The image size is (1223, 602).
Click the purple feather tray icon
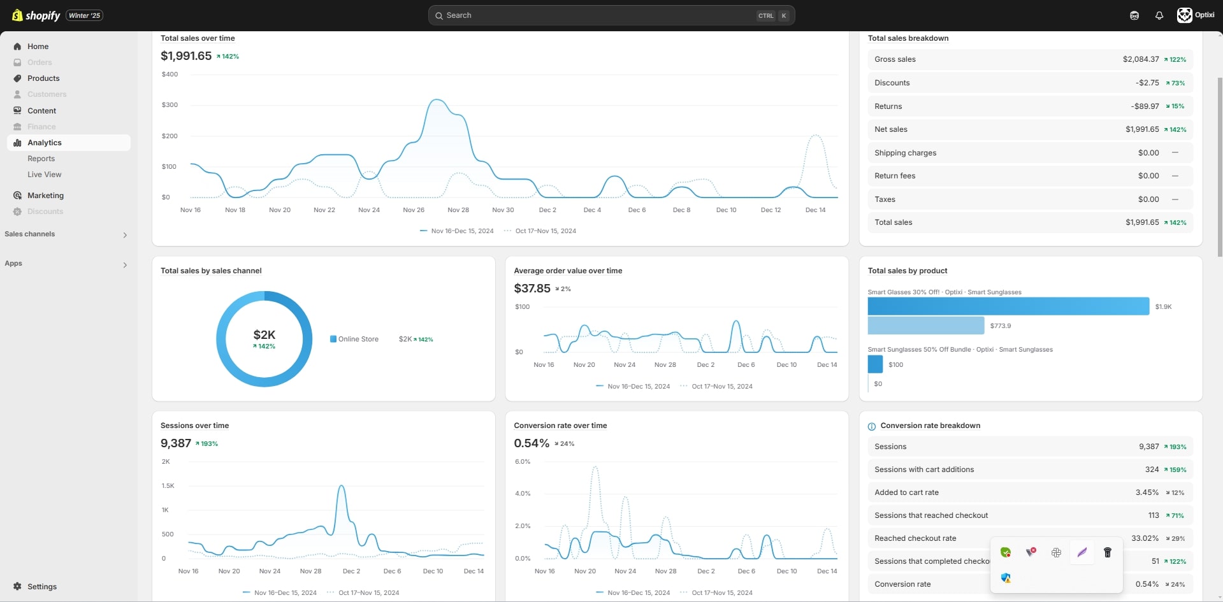[1082, 552]
